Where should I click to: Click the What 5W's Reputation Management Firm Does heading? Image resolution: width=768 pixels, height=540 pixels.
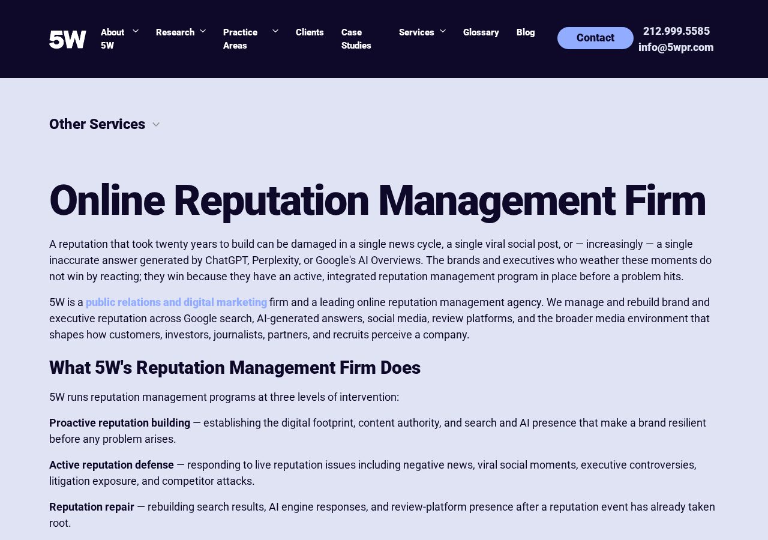[x=235, y=368]
